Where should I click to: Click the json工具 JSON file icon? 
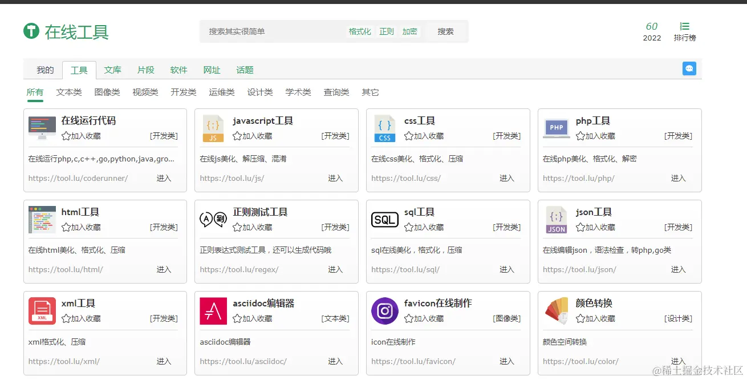(x=557, y=220)
